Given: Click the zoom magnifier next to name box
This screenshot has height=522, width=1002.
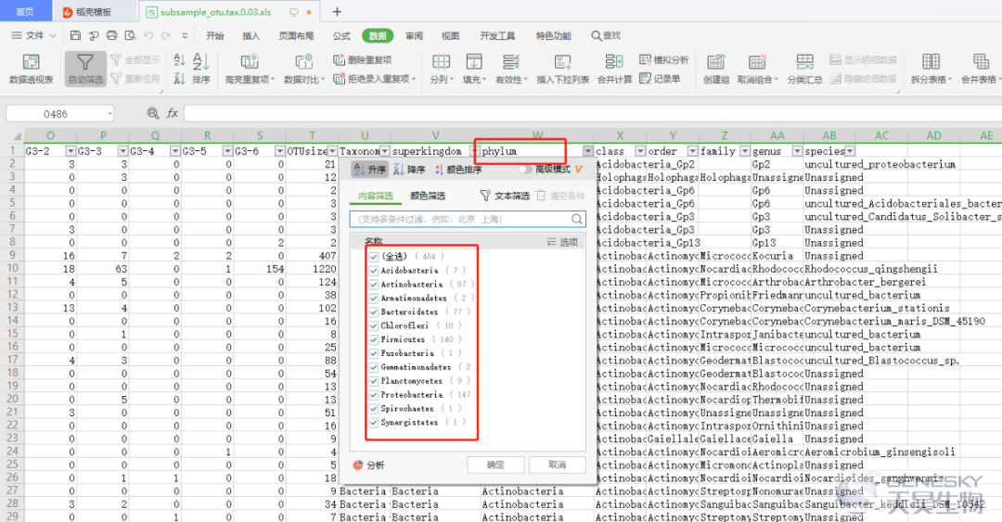Looking at the screenshot, I should click(x=153, y=113).
